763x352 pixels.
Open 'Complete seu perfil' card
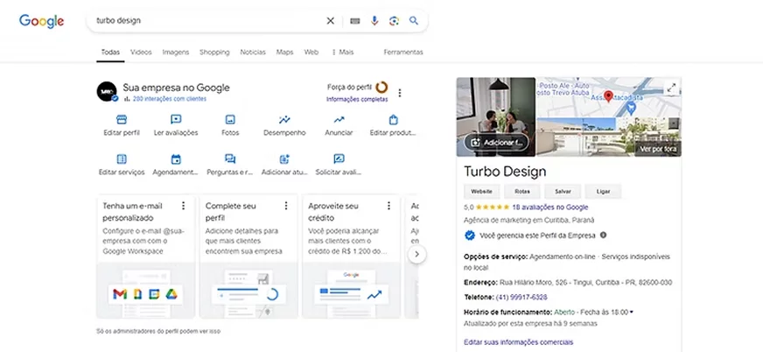click(248, 257)
